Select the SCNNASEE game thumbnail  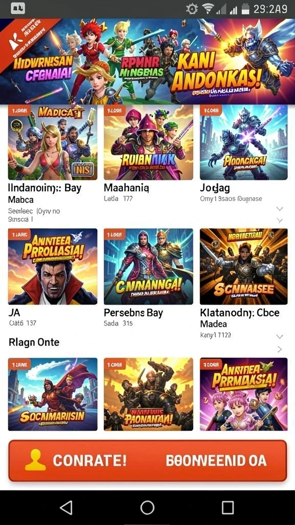(x=244, y=266)
